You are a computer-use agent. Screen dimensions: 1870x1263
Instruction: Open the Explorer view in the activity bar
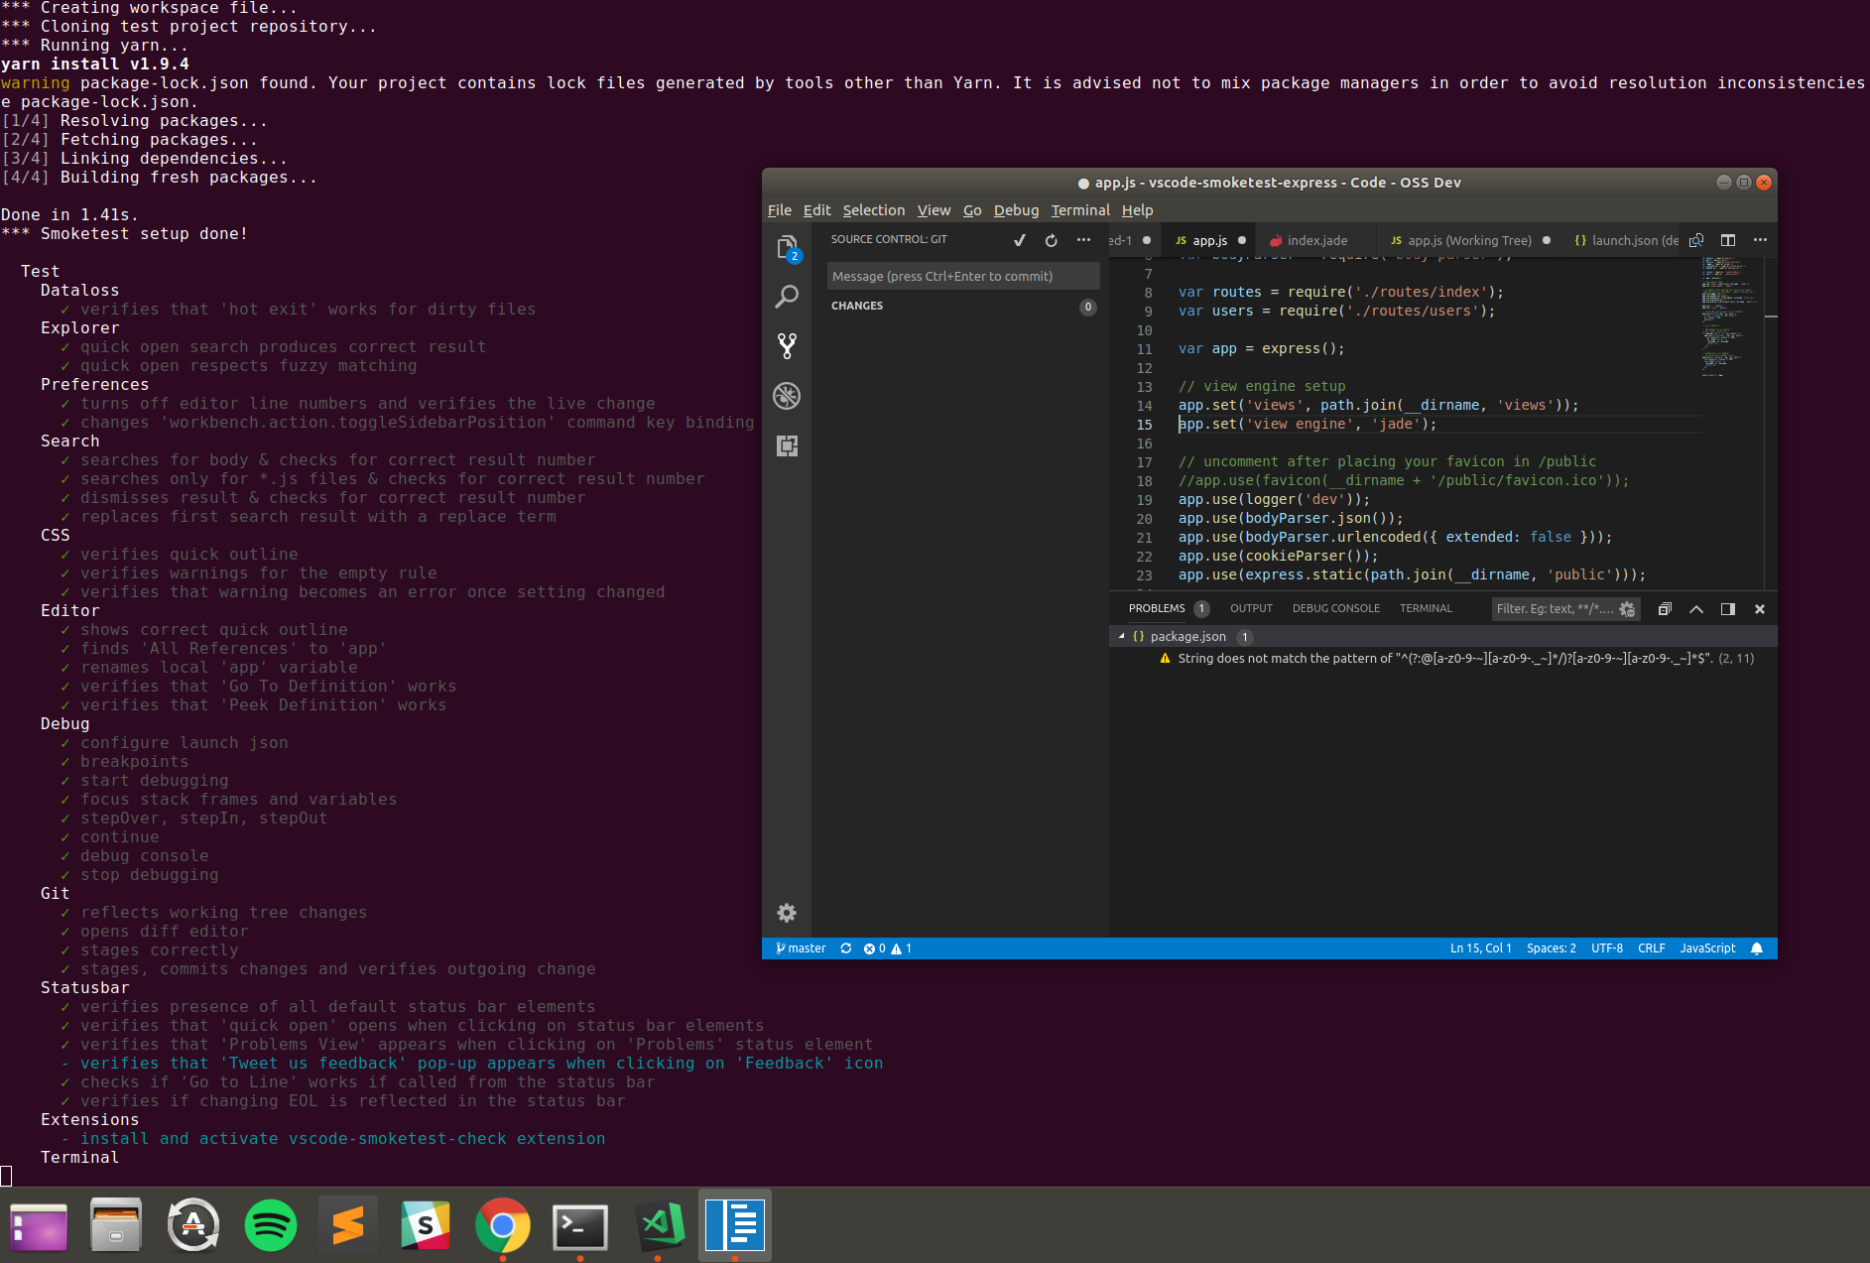[x=787, y=248]
